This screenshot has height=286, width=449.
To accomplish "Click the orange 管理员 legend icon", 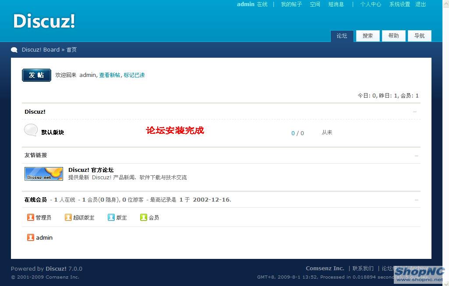I will point(30,217).
